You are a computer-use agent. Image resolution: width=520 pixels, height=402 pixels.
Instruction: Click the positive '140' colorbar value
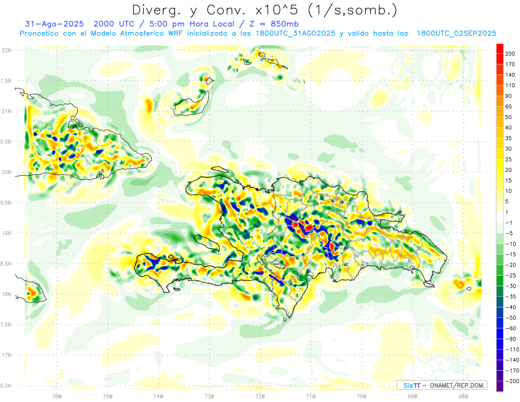coord(510,75)
